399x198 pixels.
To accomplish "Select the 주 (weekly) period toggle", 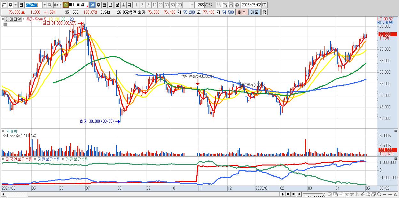I will click(98, 5).
